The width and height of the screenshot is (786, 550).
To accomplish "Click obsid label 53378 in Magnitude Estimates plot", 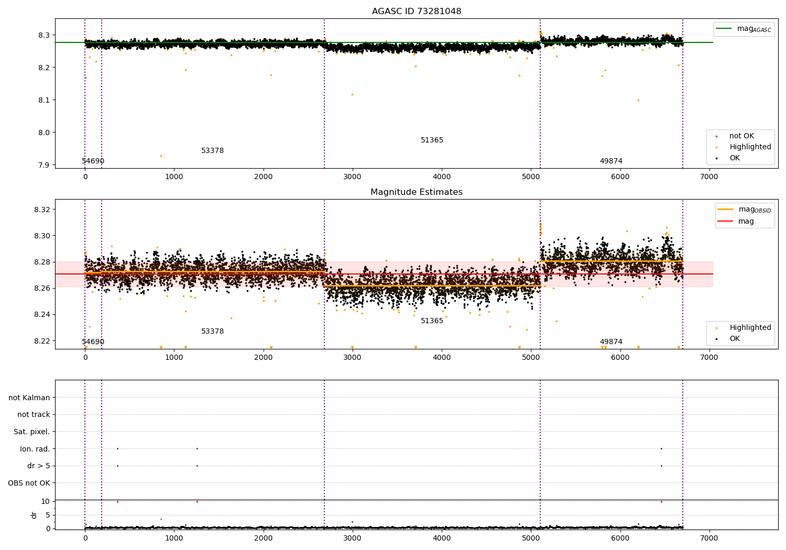I will [x=213, y=332].
